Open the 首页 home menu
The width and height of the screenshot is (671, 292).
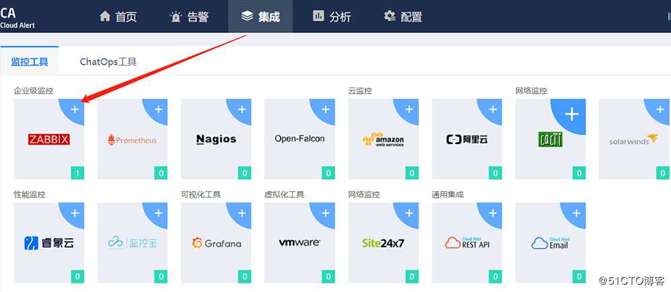point(118,16)
